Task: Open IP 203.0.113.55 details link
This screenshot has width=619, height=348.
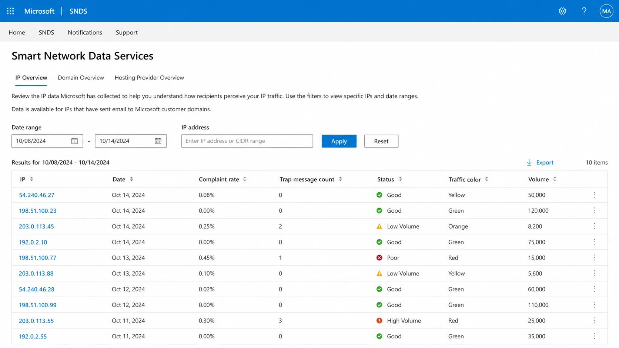Action: (36, 321)
